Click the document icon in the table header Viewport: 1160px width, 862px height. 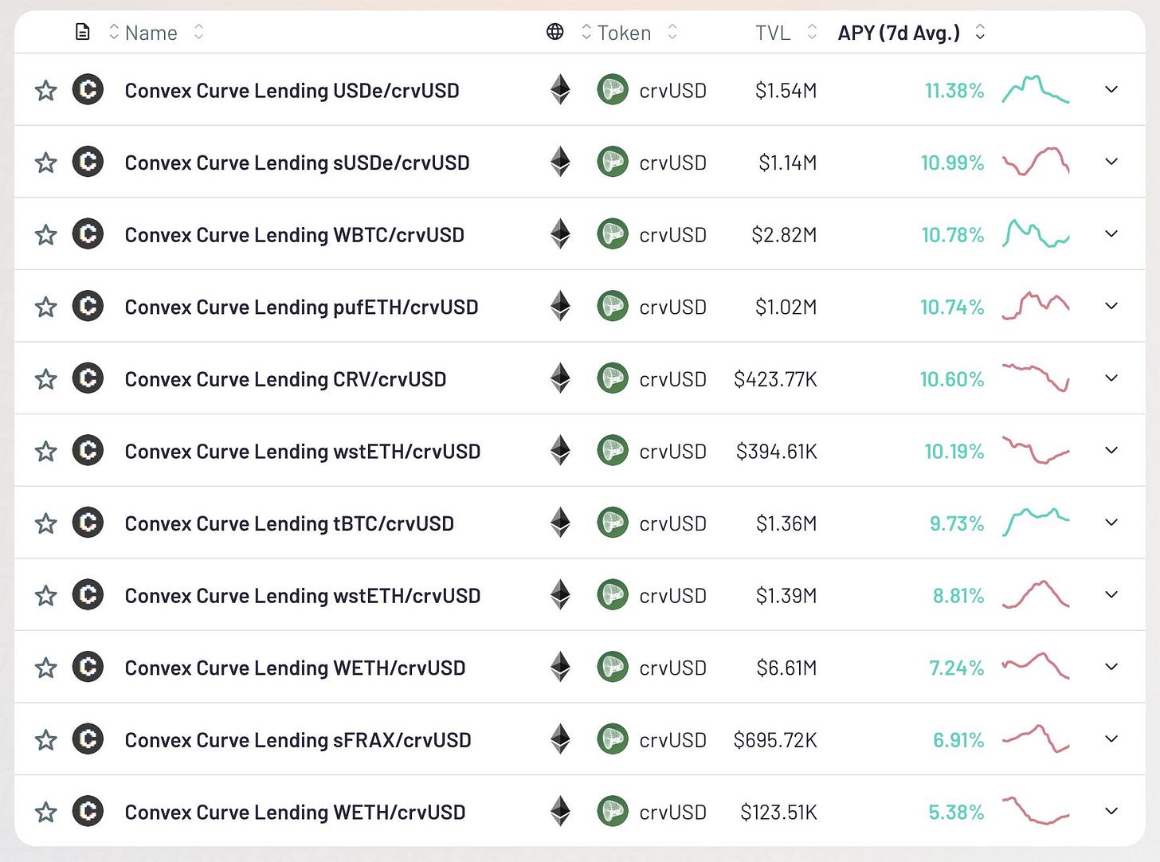[x=82, y=32]
